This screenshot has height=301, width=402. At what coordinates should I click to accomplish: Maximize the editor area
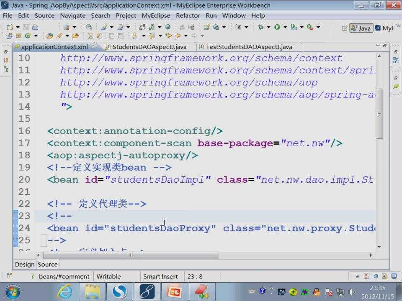tap(385, 45)
